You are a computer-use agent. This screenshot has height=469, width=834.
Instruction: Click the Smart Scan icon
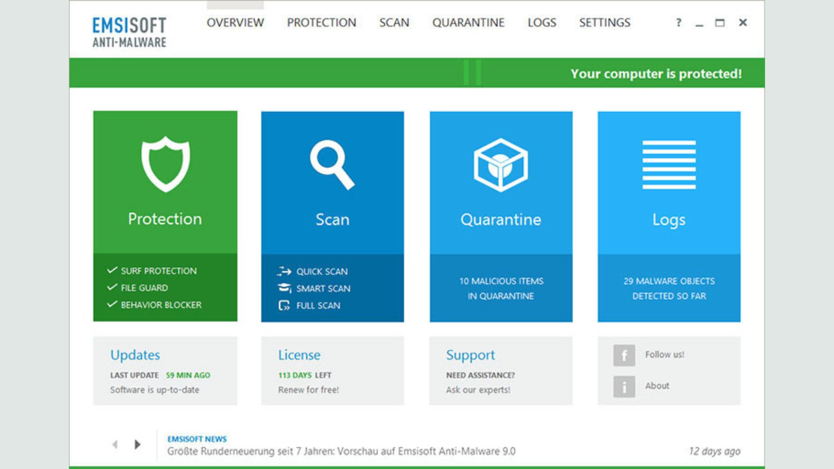click(x=284, y=288)
